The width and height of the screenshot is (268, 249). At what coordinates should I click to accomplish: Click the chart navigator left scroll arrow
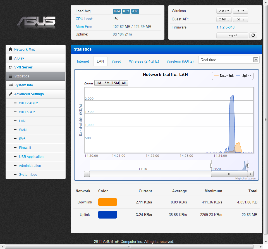87,174
